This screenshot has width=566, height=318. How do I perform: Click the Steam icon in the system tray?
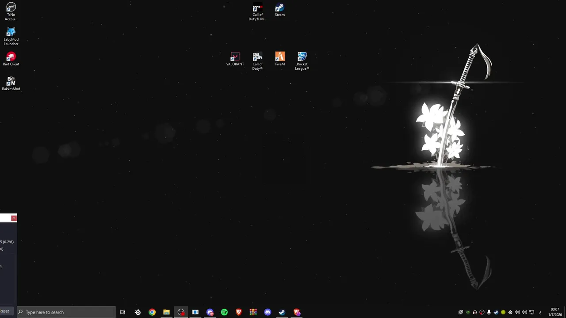tap(496, 312)
